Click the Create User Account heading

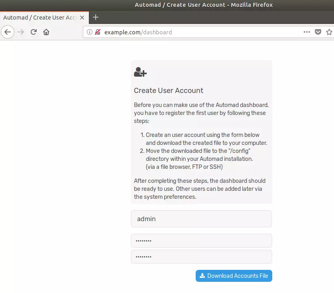[x=169, y=91]
